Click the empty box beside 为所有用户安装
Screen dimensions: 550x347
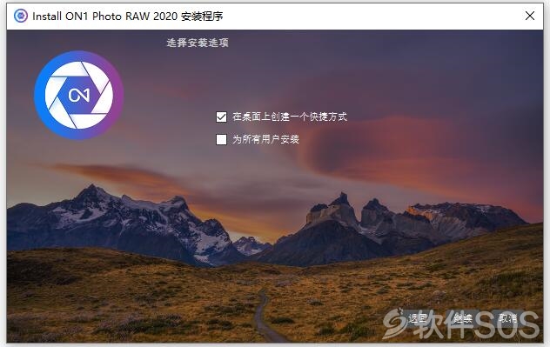tap(221, 139)
